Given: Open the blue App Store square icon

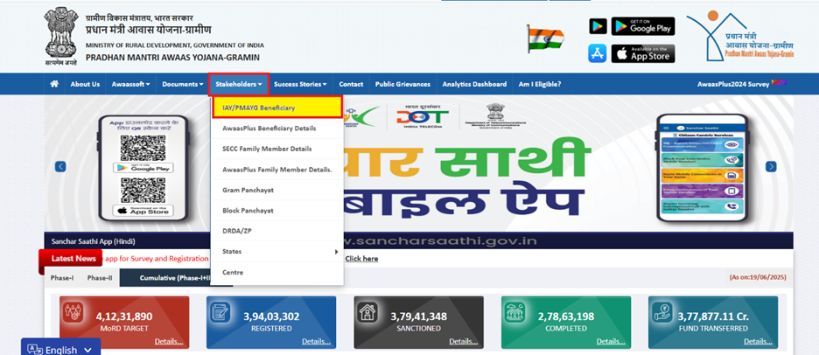Looking at the screenshot, I should pyautogui.click(x=598, y=53).
